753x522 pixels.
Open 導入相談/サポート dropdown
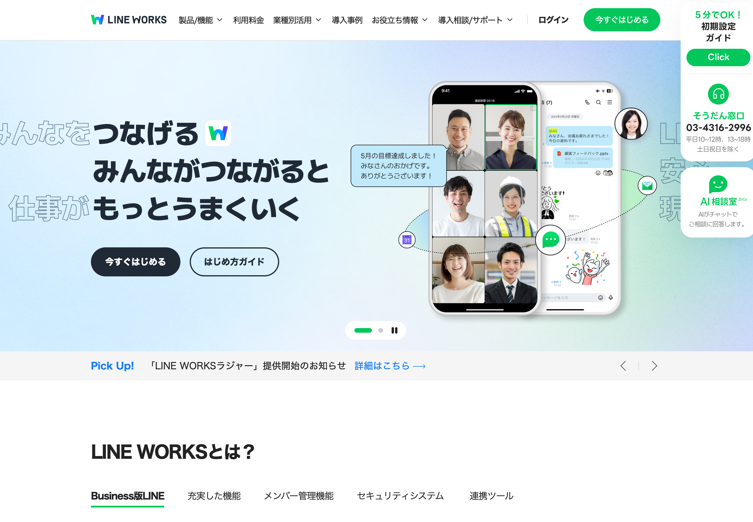tap(475, 20)
